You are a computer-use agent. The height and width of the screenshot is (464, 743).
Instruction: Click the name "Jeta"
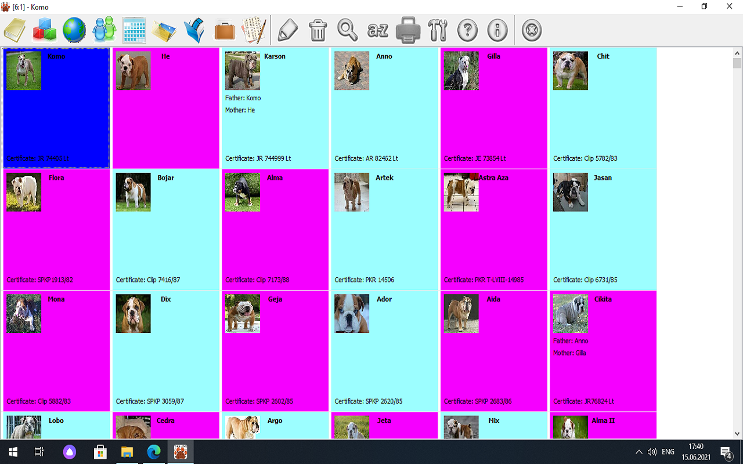[384, 420]
